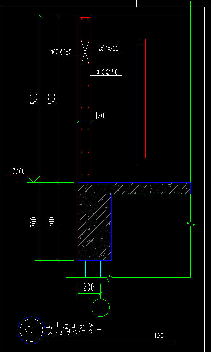Select the Φ10@150 label left of the wall
Viewport: 211px width, 352px height.
[x=60, y=52]
